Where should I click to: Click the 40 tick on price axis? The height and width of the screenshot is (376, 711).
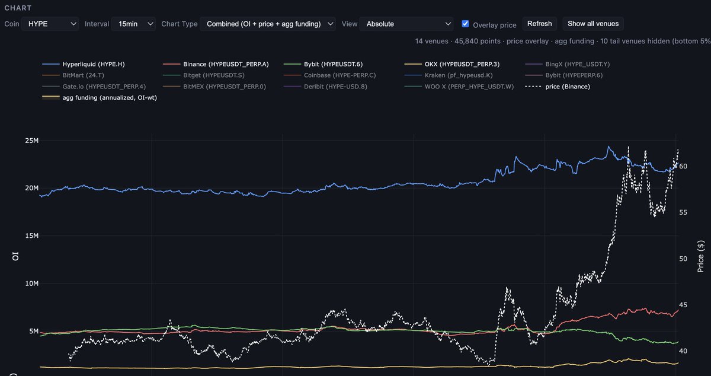(x=683, y=351)
